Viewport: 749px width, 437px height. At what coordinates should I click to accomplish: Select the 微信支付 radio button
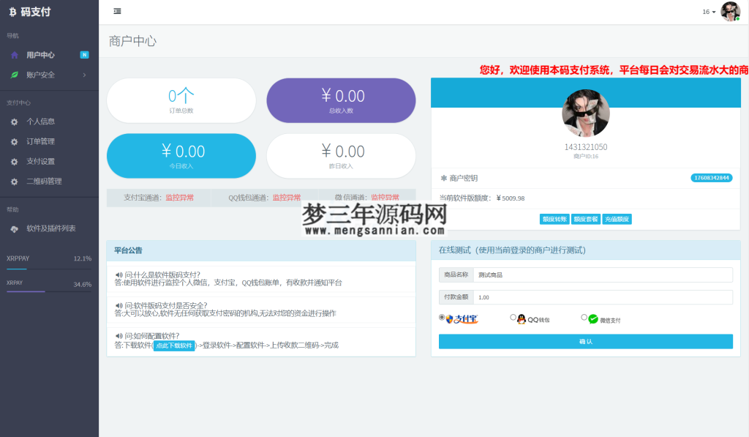(584, 318)
